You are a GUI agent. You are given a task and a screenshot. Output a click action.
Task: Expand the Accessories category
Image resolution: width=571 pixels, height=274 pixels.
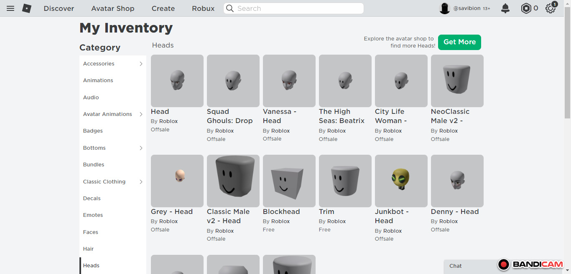click(141, 64)
